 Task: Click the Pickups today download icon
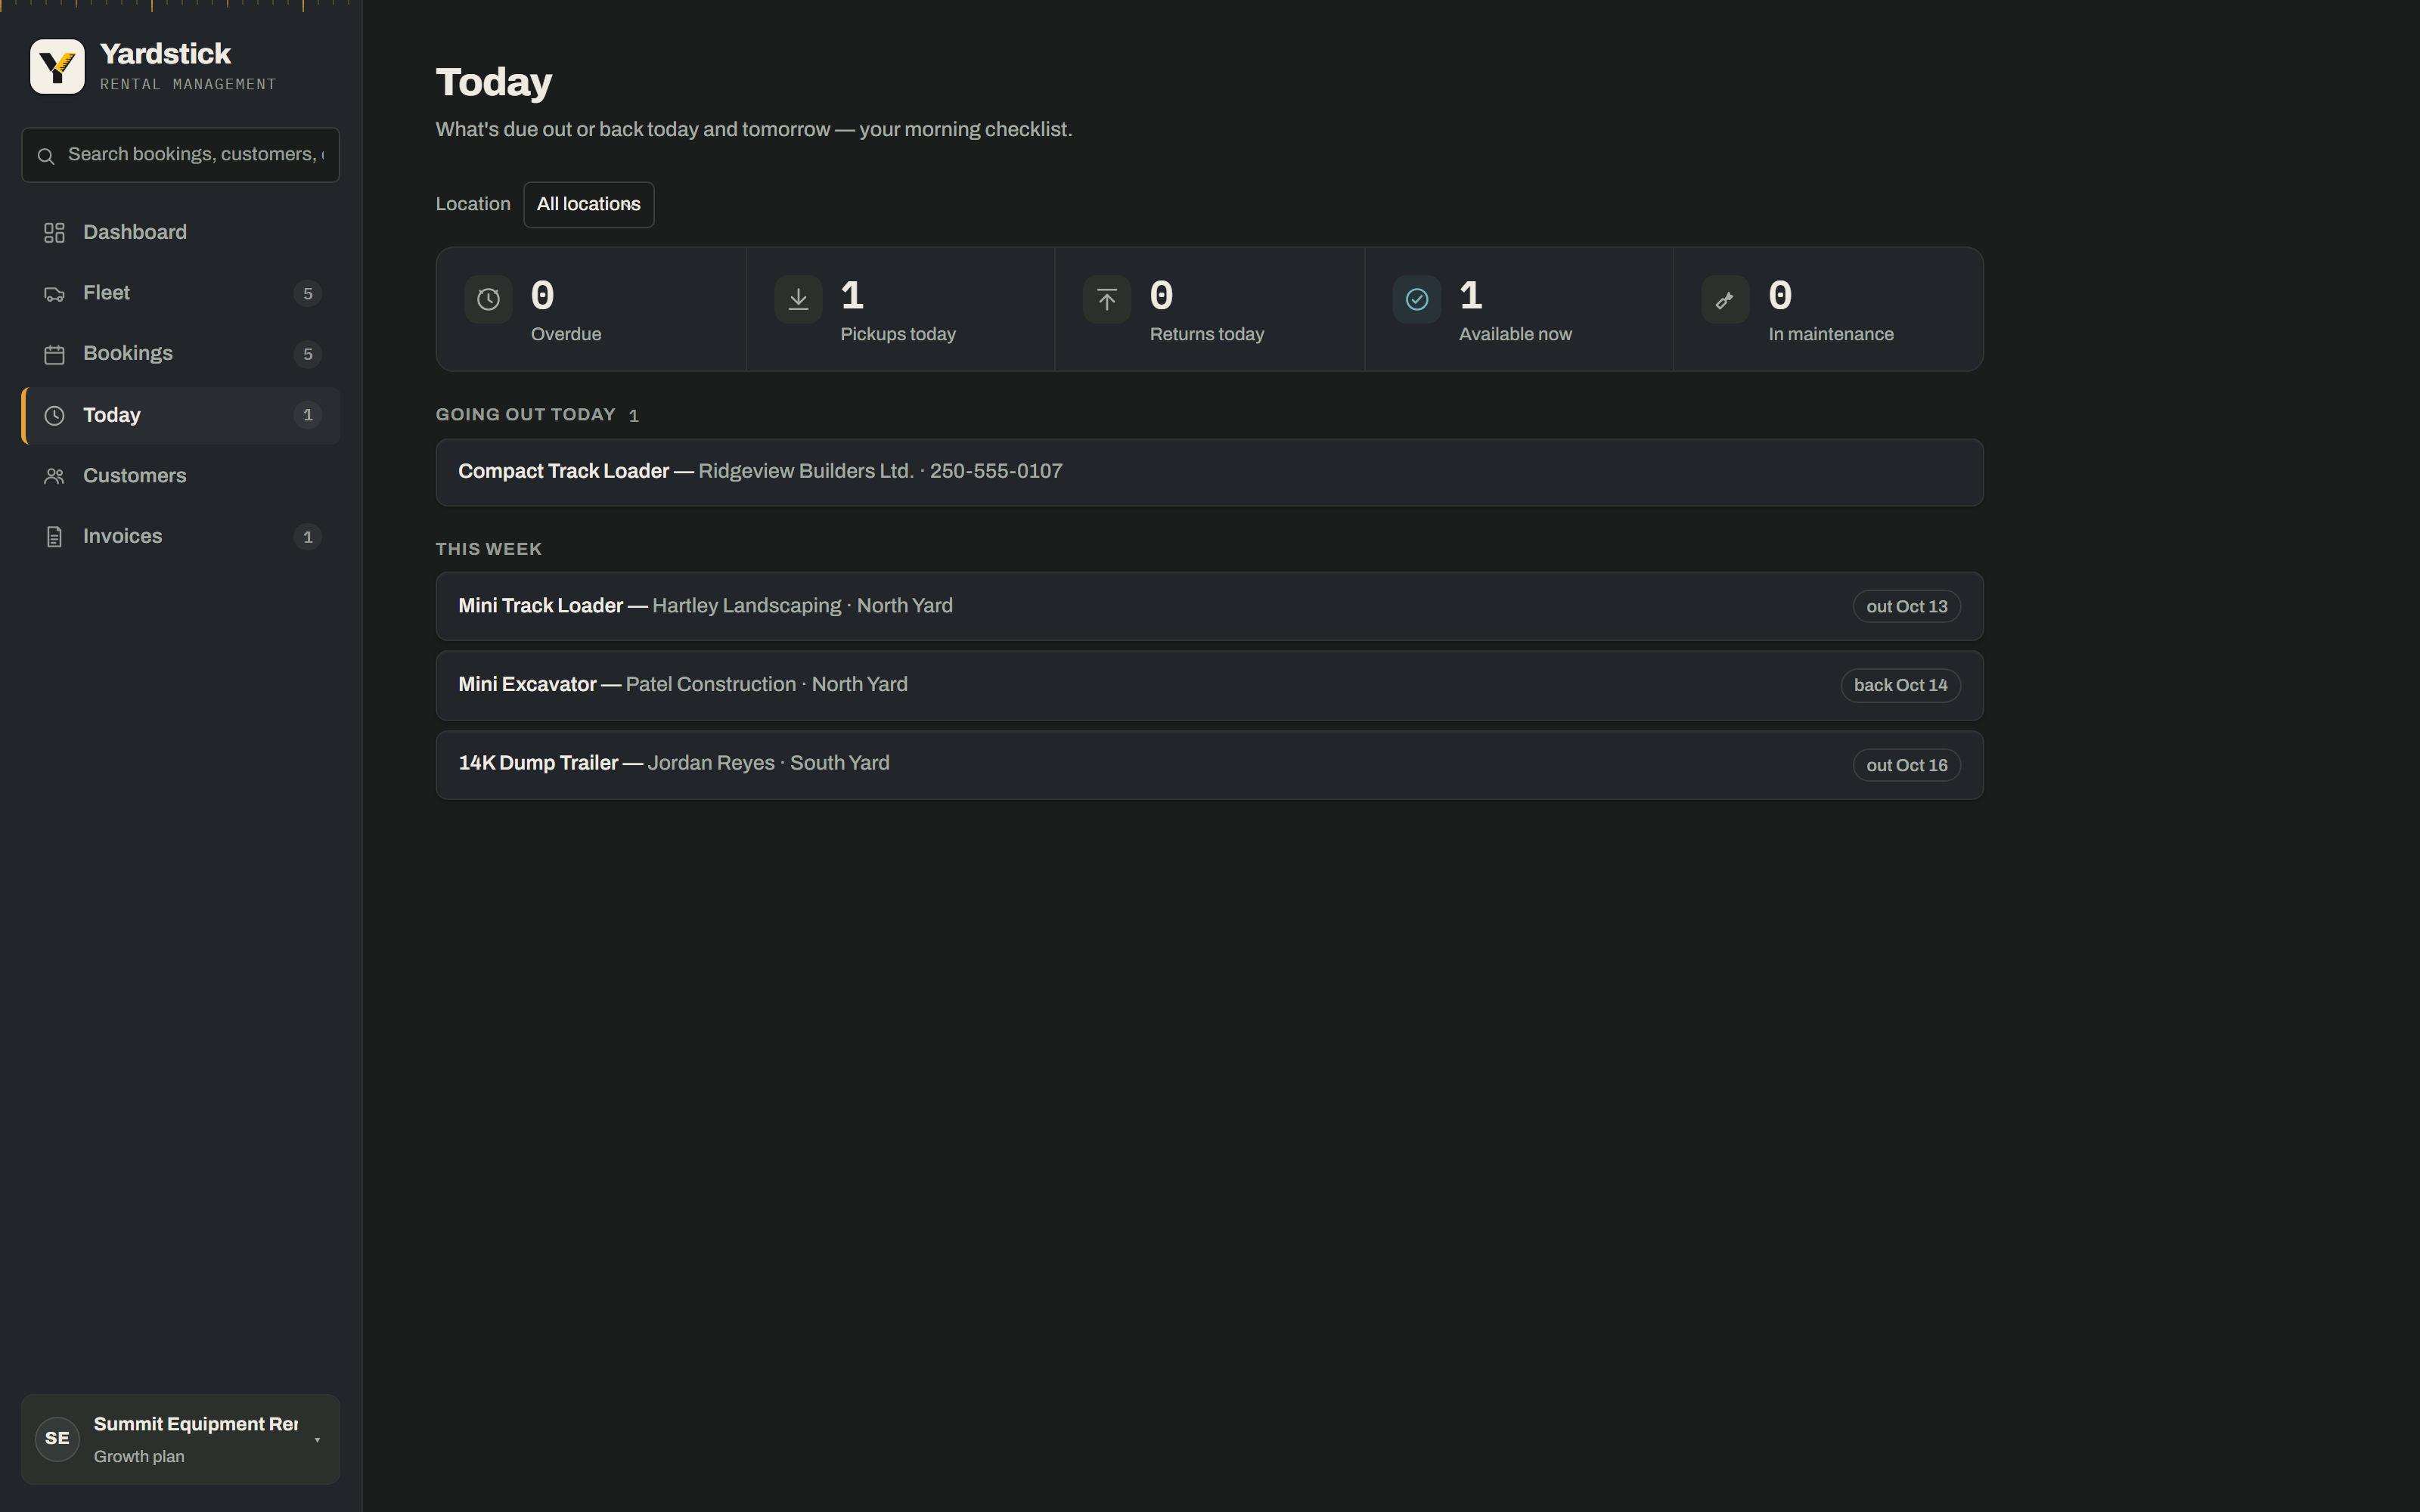(x=798, y=300)
